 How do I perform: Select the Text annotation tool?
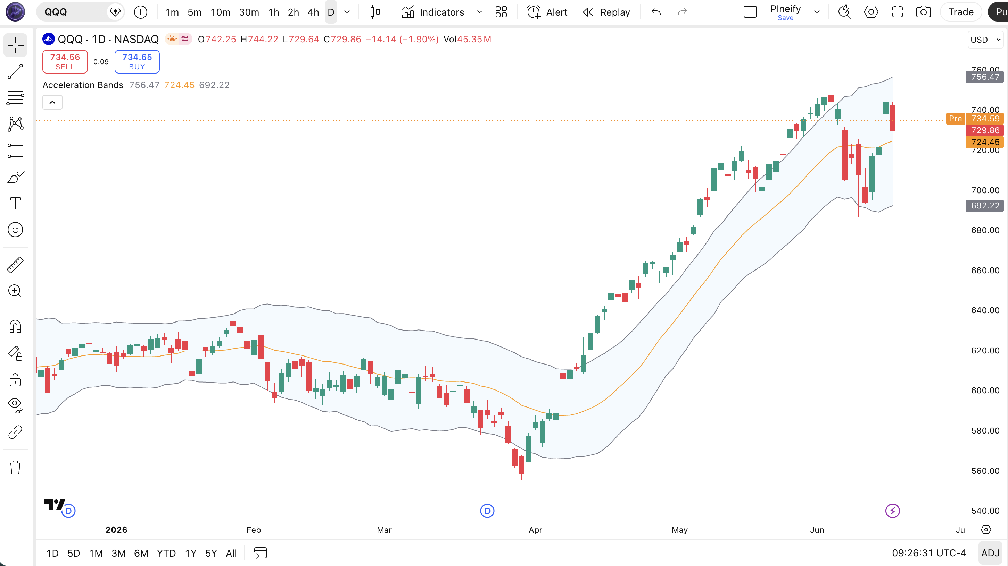15,203
